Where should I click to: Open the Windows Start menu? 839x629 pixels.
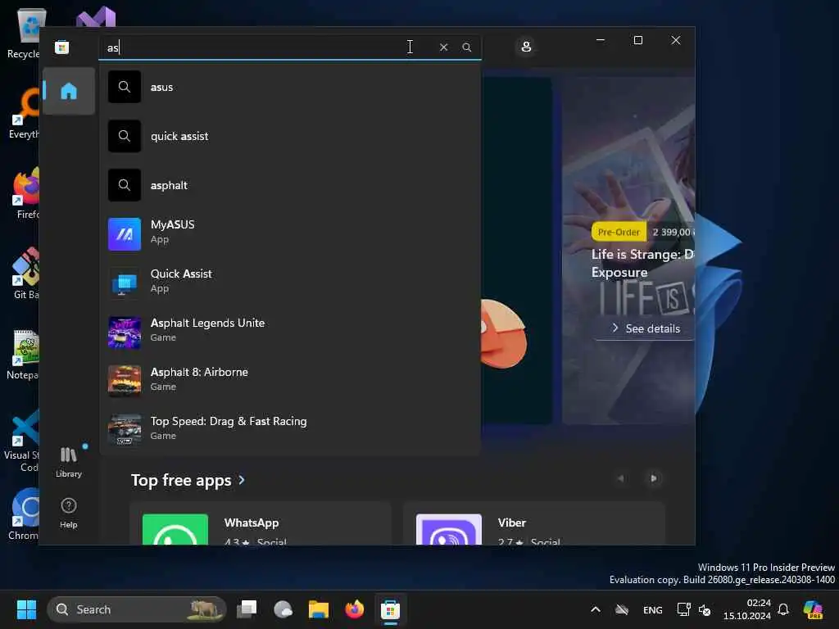pyautogui.click(x=26, y=609)
